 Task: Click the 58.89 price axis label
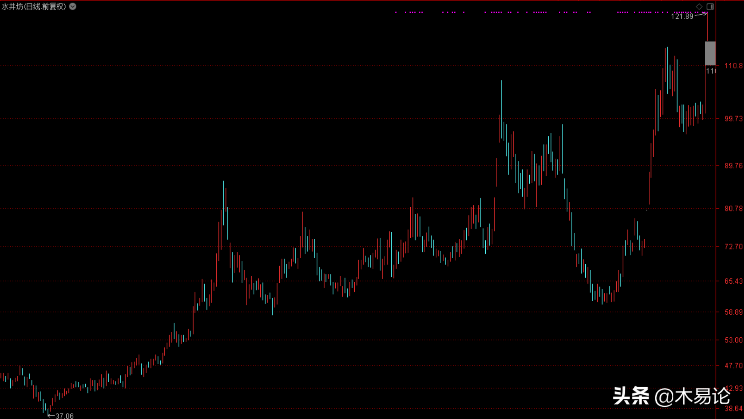[x=733, y=312]
